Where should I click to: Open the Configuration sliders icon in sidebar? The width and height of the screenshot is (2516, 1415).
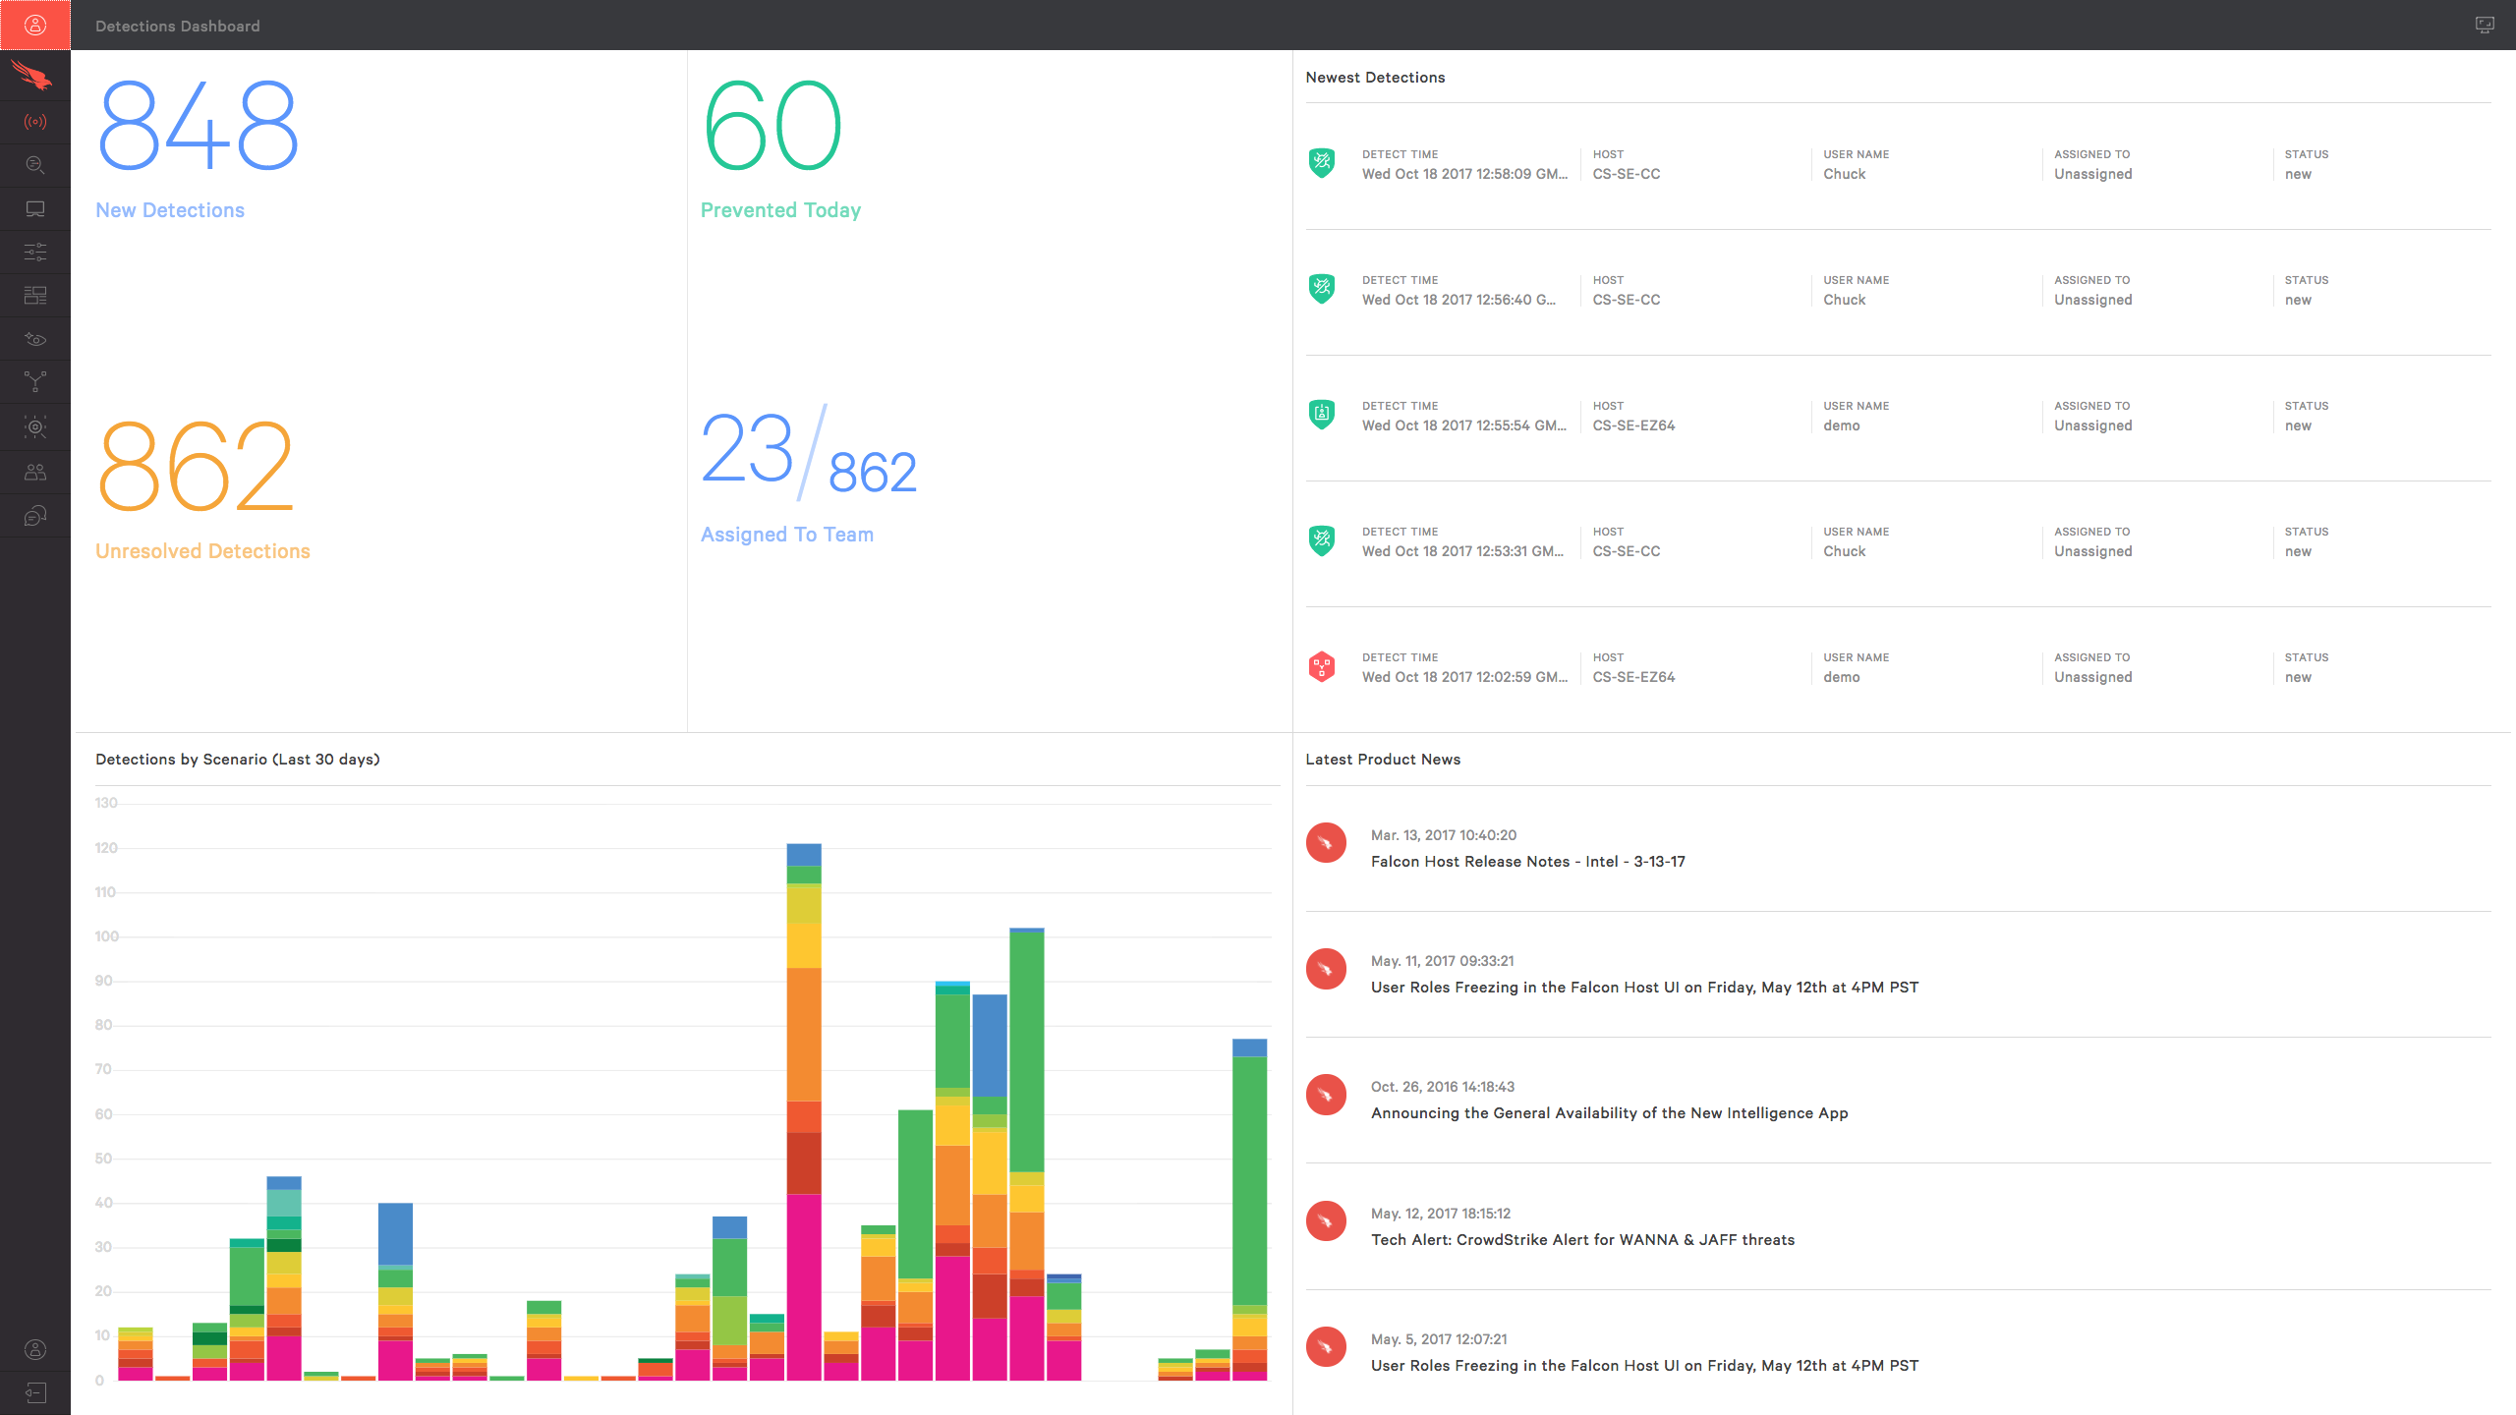point(35,252)
